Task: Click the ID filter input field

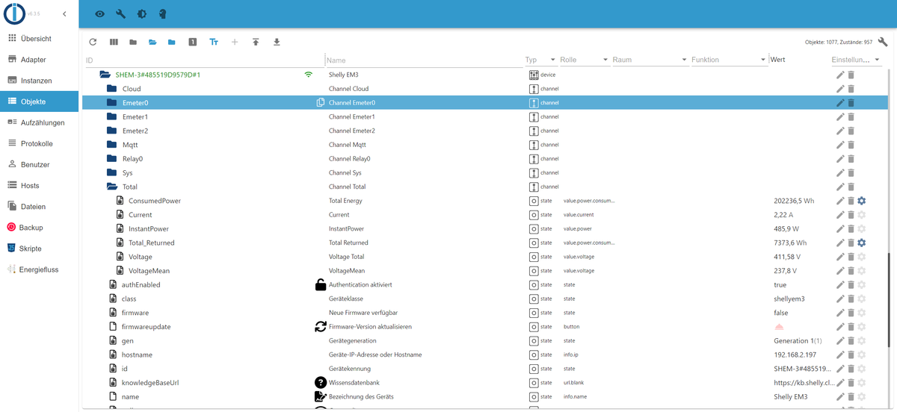Action: click(203, 60)
